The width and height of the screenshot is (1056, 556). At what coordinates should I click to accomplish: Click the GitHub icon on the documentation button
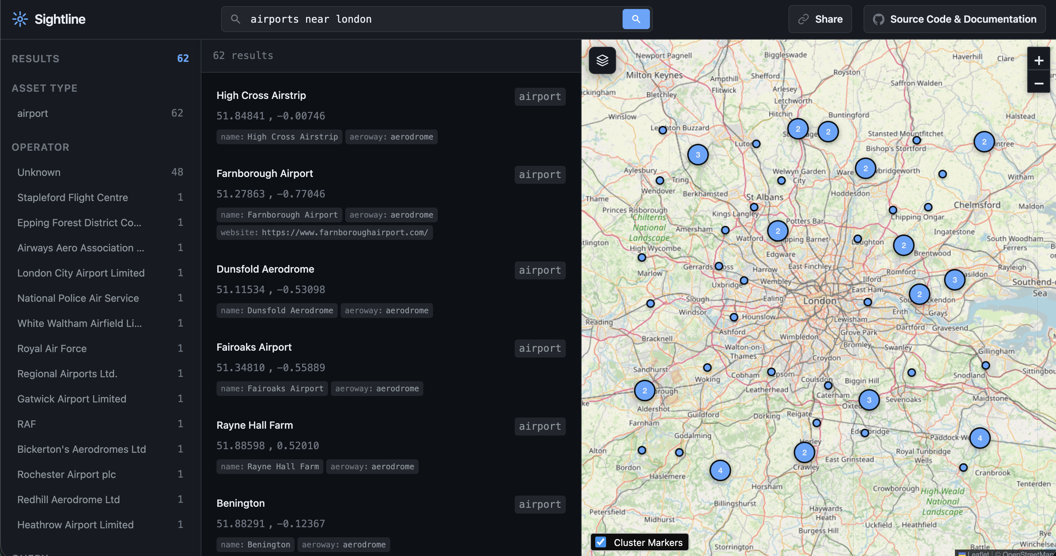[x=878, y=19]
